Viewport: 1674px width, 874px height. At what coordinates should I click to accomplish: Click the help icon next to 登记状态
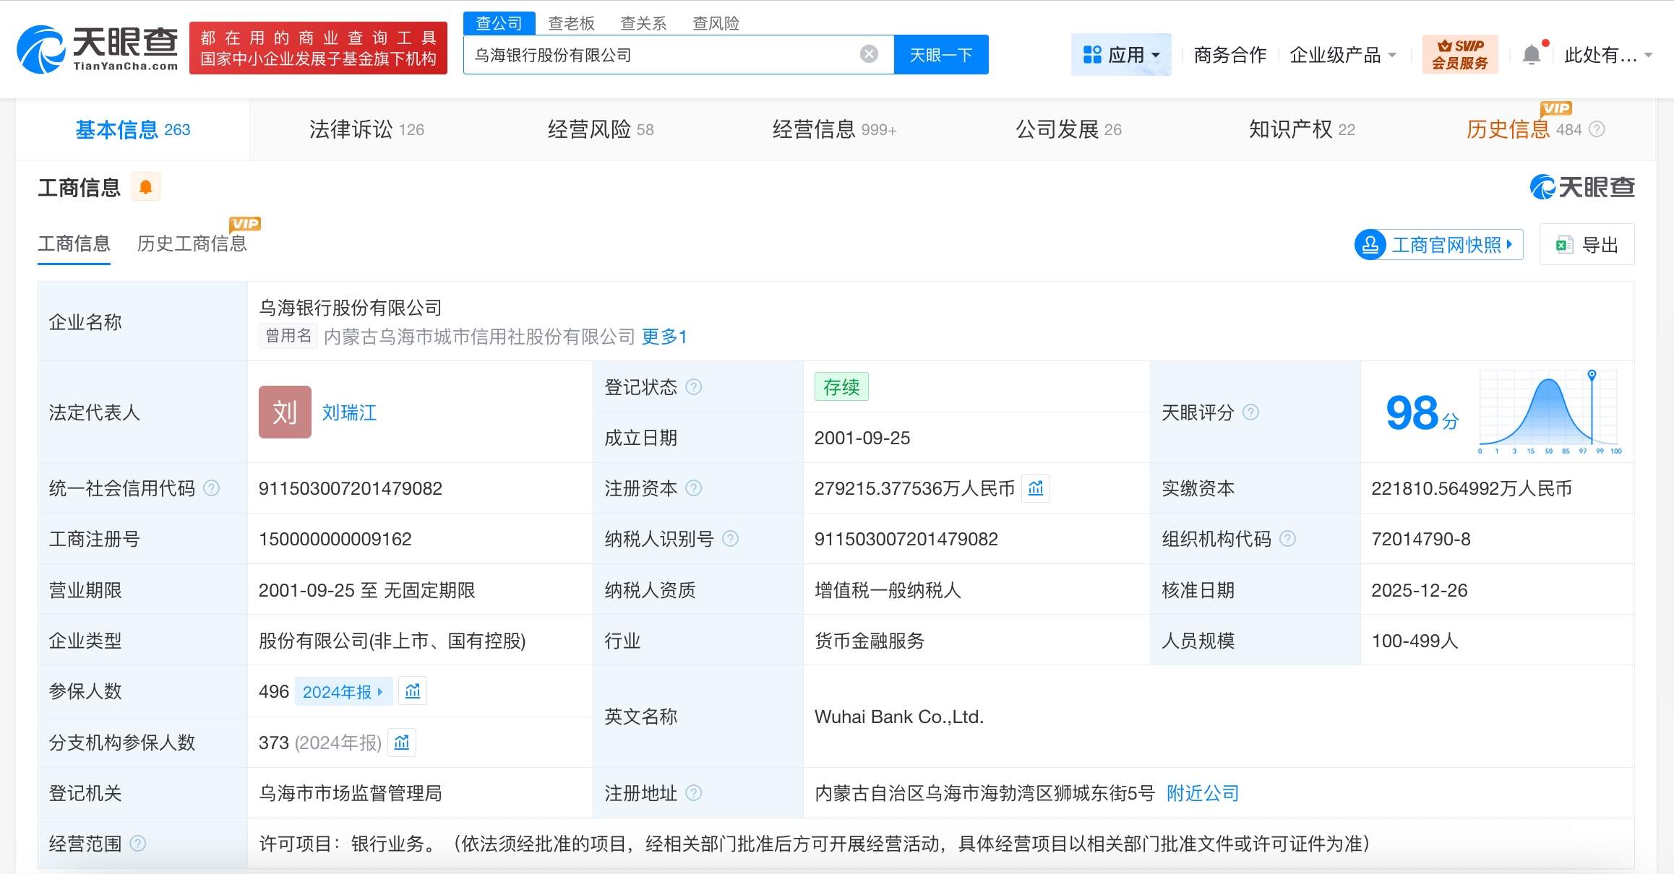693,387
